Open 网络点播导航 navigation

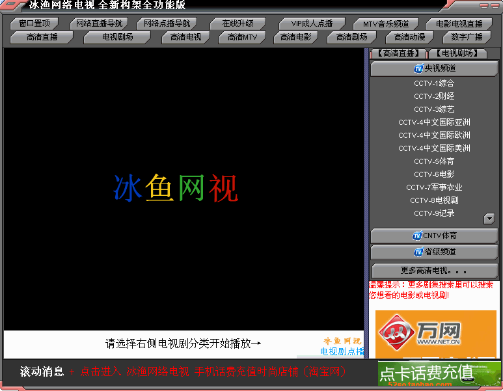(167, 23)
